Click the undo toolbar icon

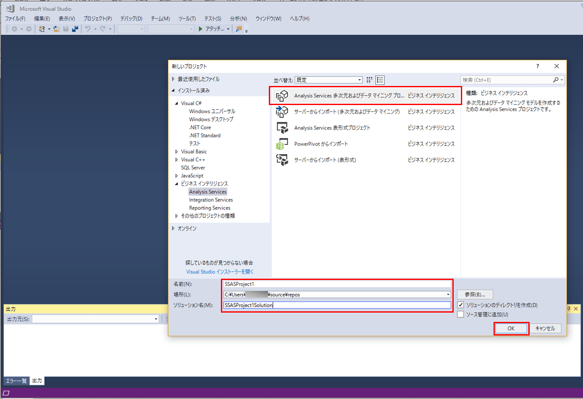click(88, 29)
